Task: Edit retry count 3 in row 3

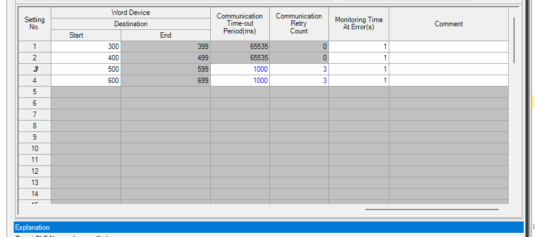Action: [299, 69]
